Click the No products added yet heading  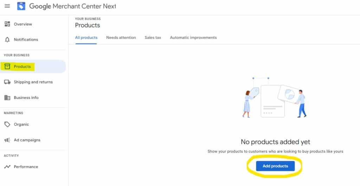276,142
